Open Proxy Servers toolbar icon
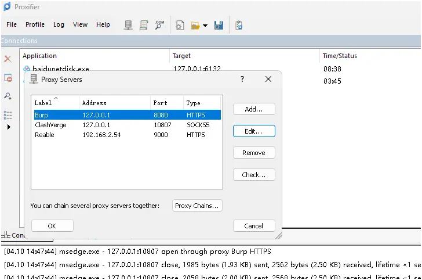422x280 pixels. (128, 25)
